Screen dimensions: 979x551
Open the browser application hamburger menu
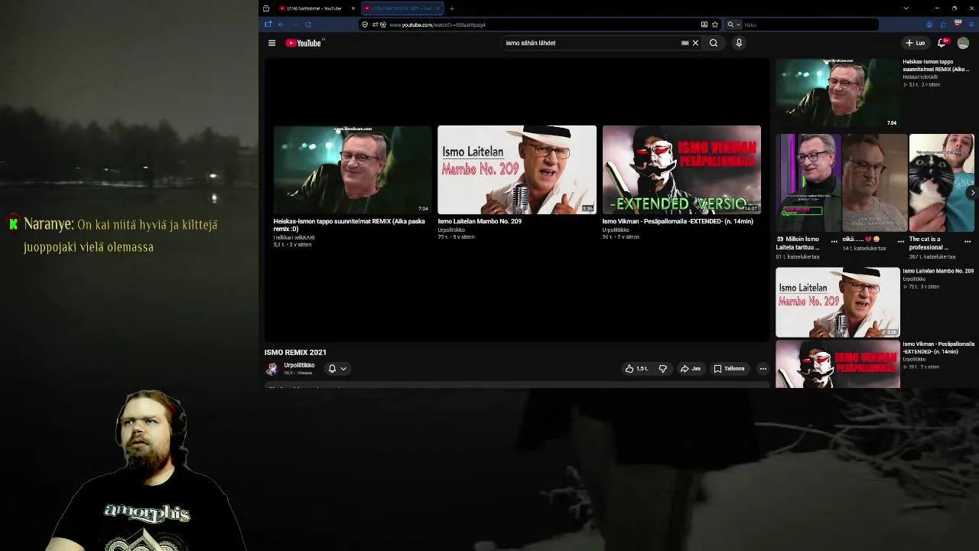point(970,24)
